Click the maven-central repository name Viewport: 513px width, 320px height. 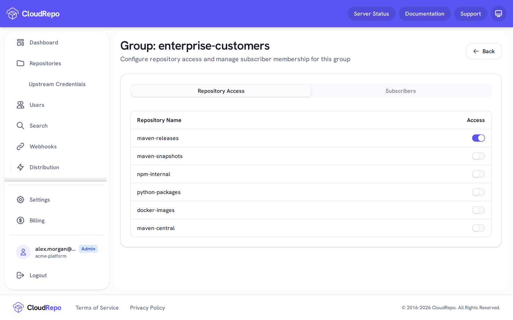pos(156,228)
